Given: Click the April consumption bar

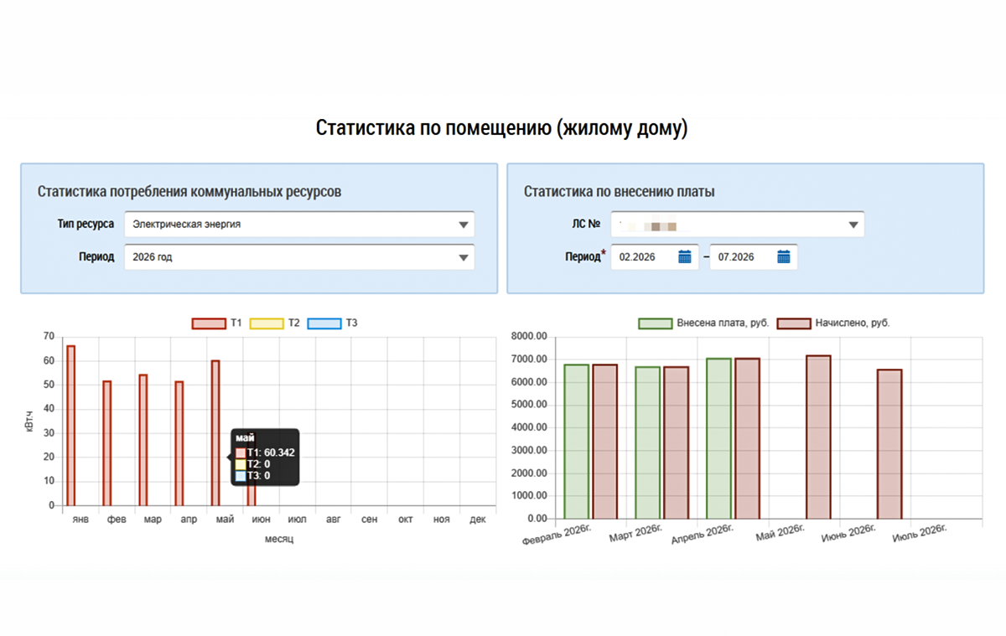Looking at the screenshot, I should click(x=179, y=443).
